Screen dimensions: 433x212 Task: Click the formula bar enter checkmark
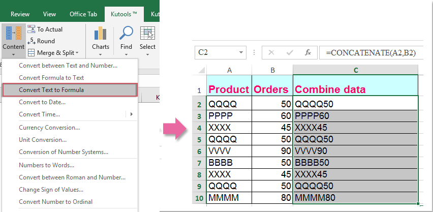click(x=290, y=52)
